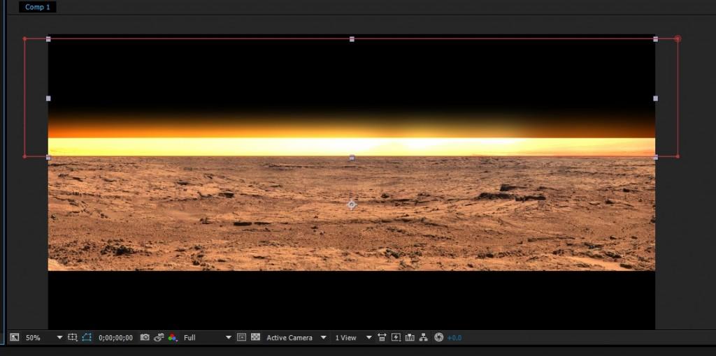Screen dimensions: 716x356
Task: Click the +0.0 exposure value
Action: point(454,338)
